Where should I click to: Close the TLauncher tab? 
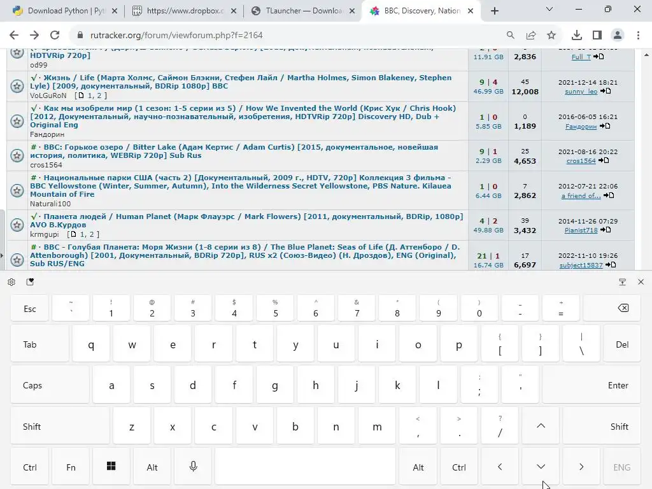352,11
